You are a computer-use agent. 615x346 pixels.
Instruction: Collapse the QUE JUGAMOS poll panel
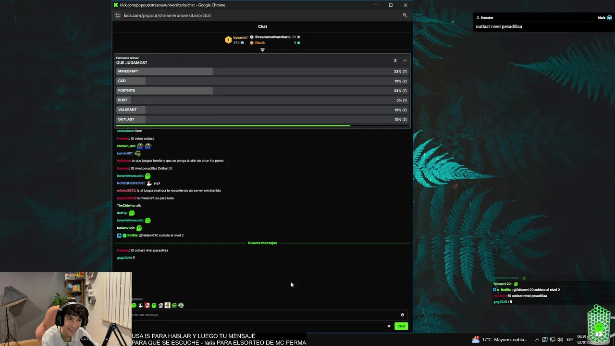[405, 61]
